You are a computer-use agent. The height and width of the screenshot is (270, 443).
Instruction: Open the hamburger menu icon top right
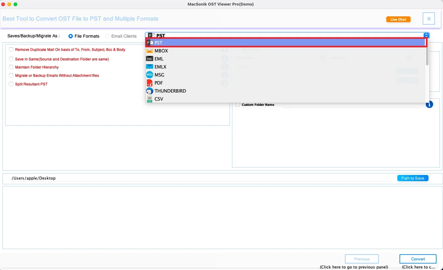click(429, 19)
